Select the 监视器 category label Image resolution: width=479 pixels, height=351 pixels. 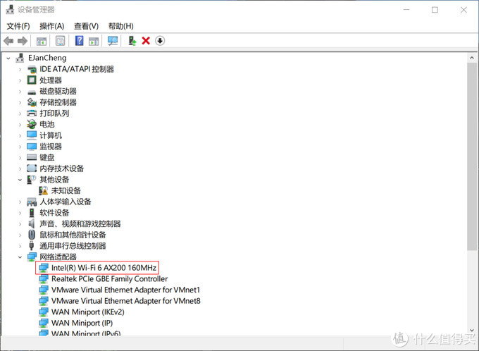[x=51, y=147]
